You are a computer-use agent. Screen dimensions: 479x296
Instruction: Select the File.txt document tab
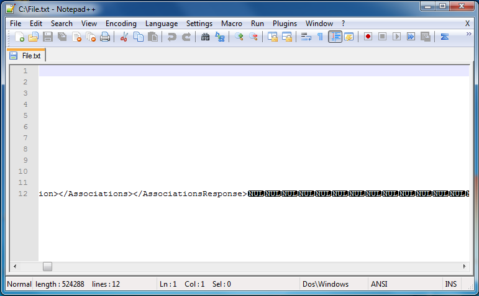click(x=27, y=55)
